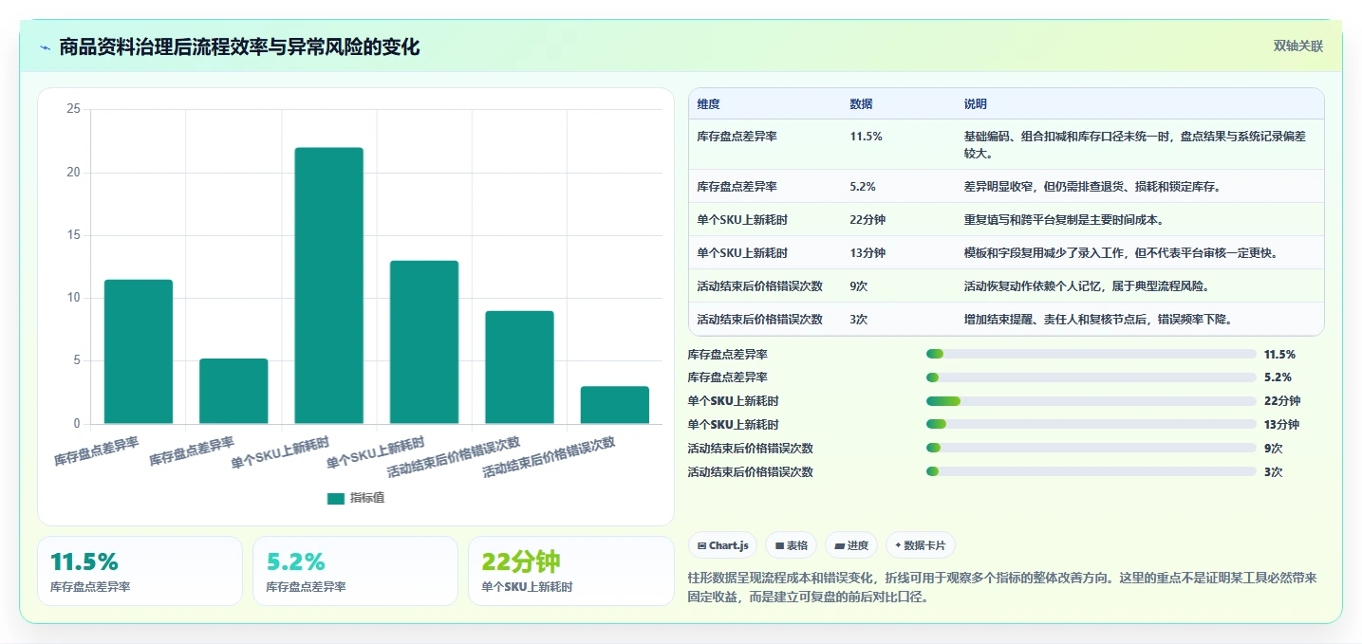
Task: Toggle the 指标值 legend color box
Action: coord(336,498)
